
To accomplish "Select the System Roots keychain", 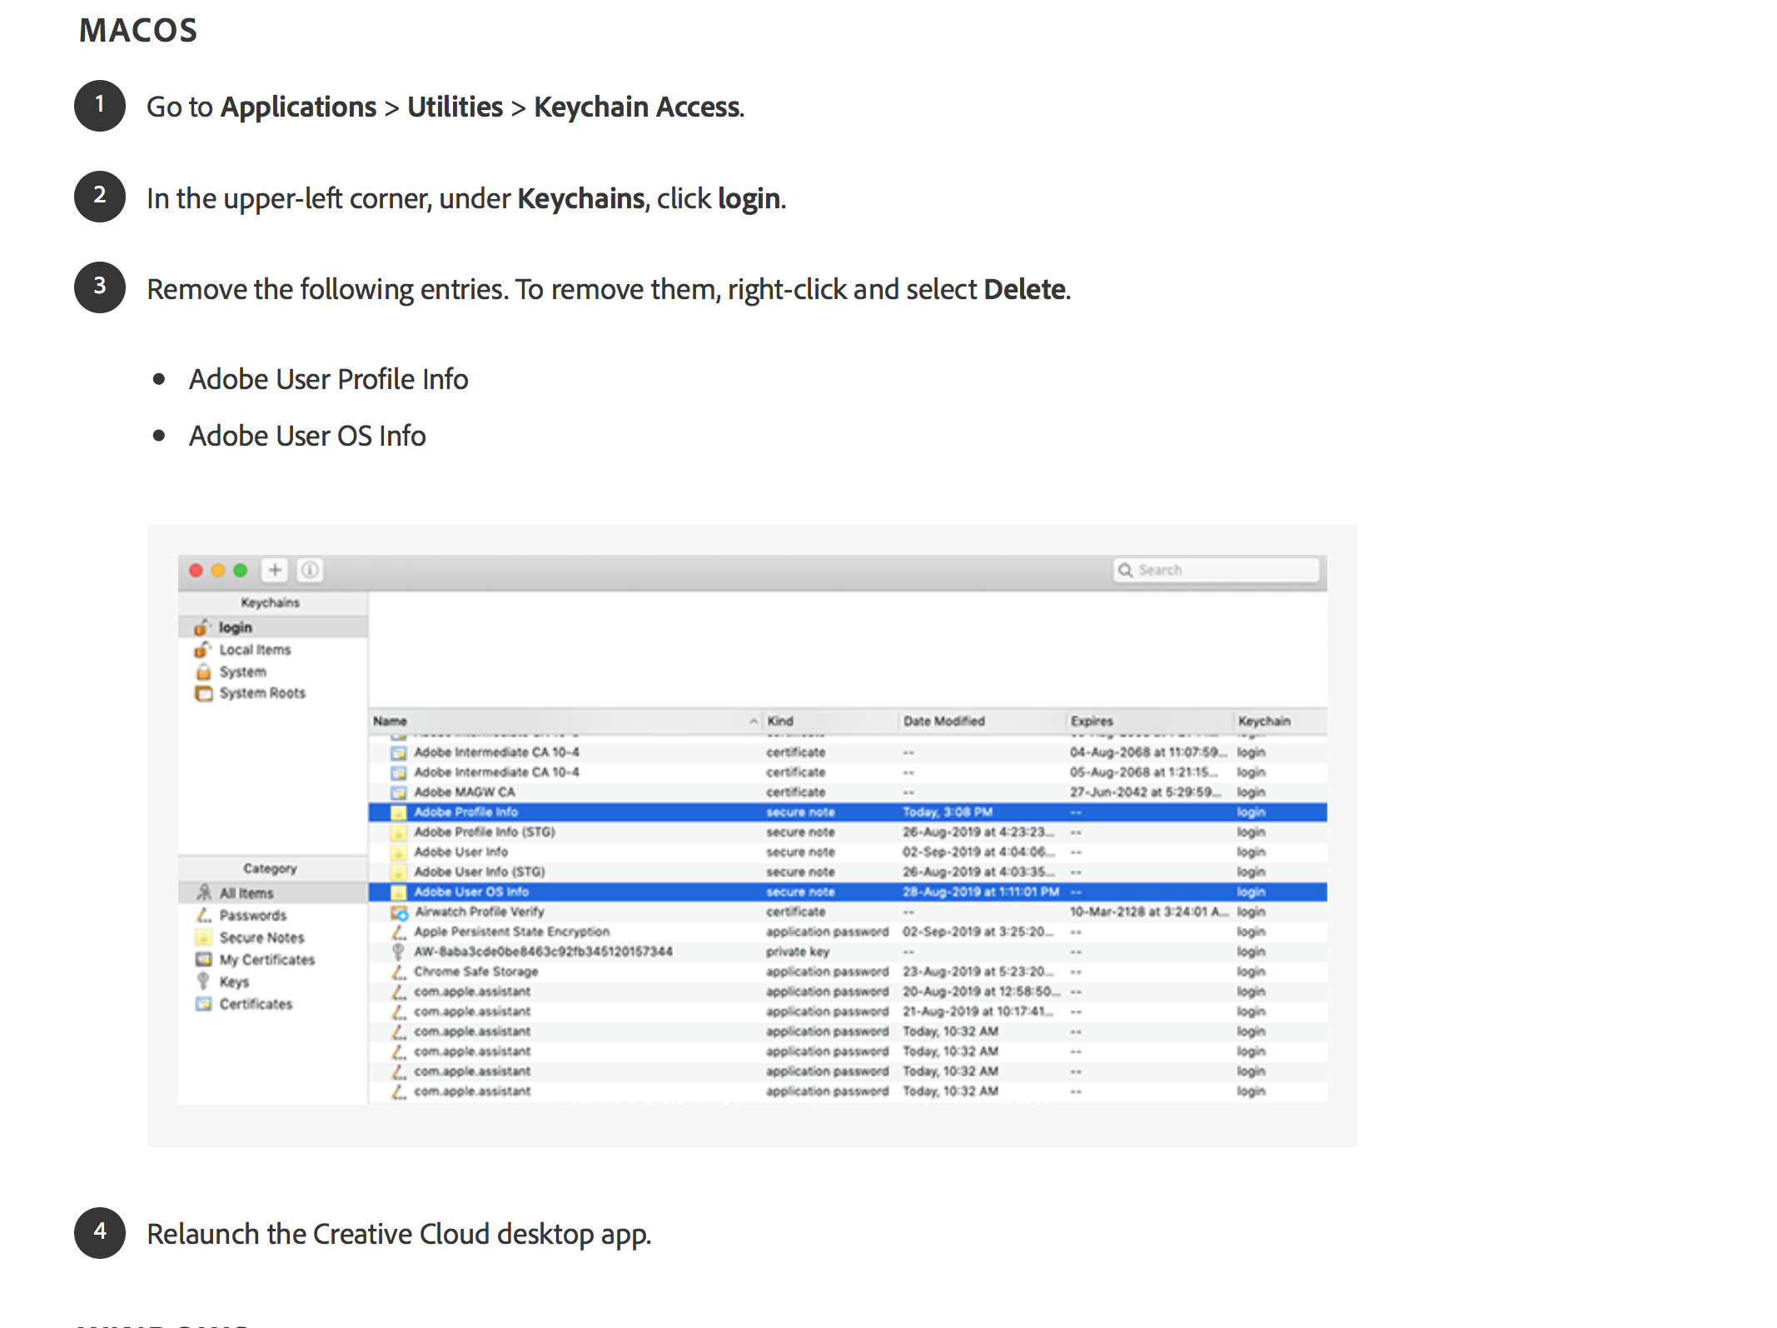I will (x=262, y=692).
